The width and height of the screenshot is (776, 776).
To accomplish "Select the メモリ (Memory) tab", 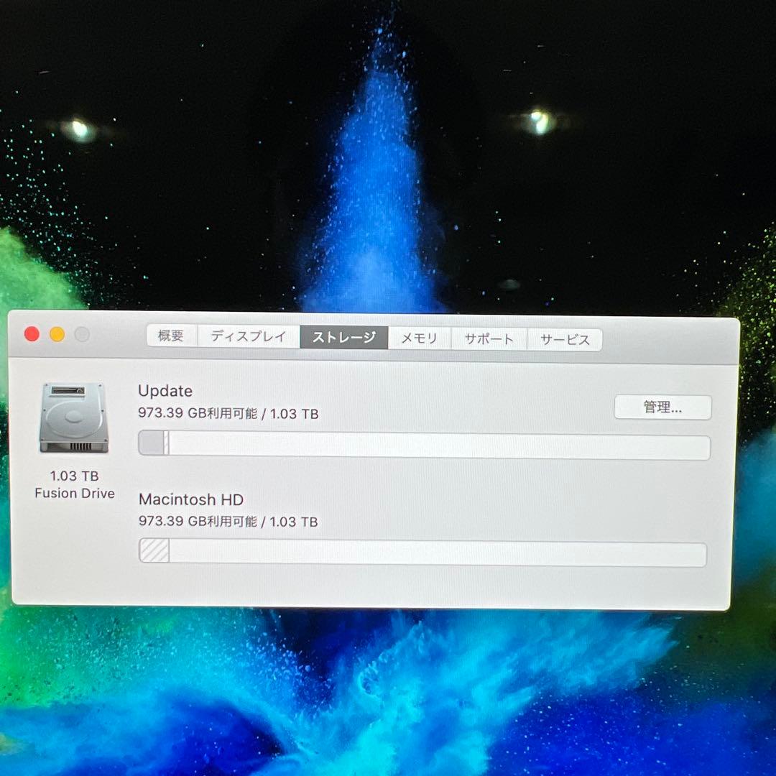I will point(419,338).
